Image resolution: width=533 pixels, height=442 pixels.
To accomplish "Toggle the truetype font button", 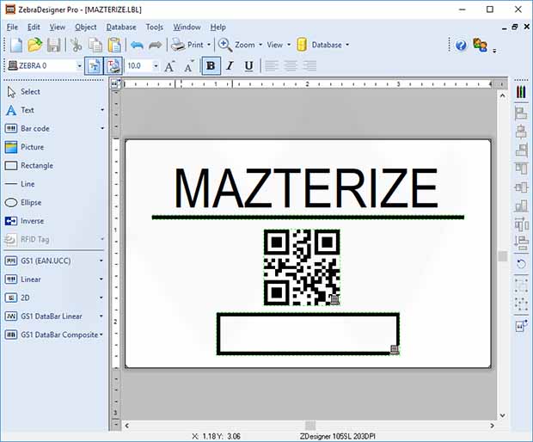I will (x=95, y=66).
